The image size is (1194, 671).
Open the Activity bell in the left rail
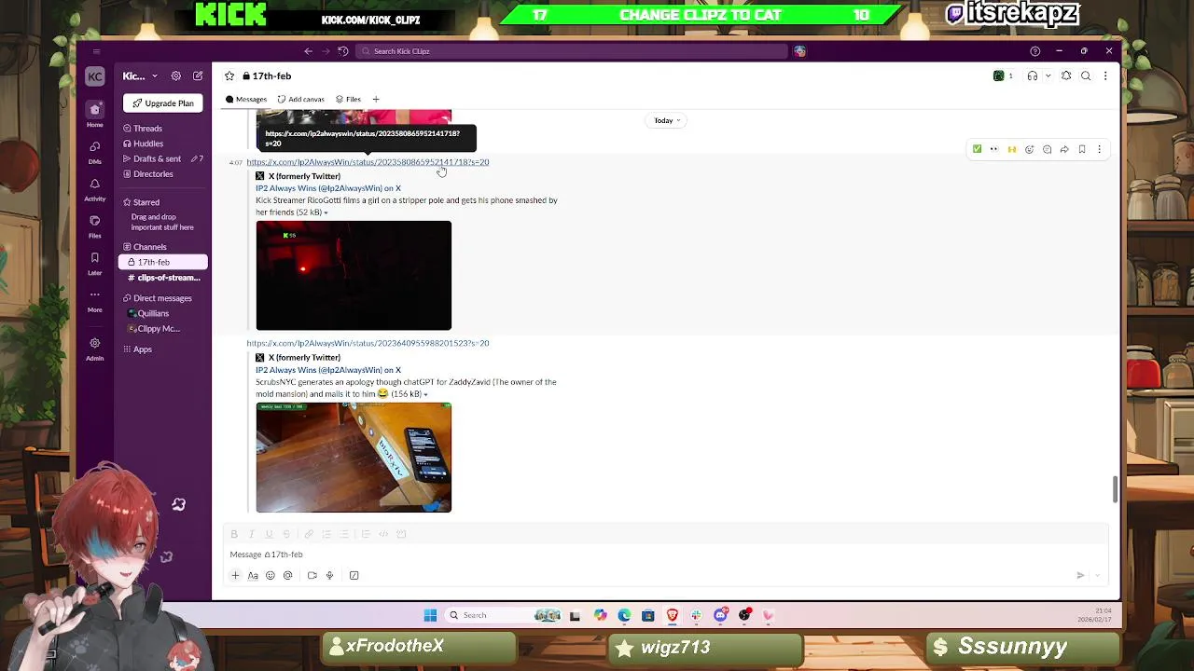pos(94,188)
